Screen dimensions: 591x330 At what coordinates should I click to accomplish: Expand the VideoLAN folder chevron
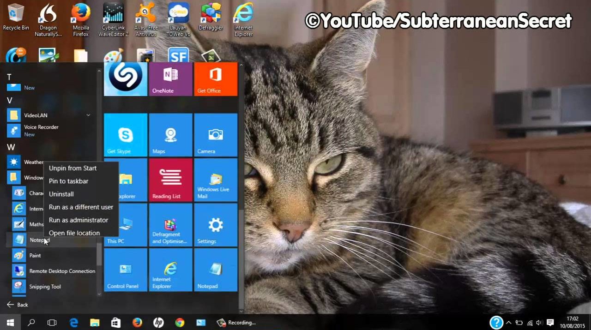click(88, 115)
